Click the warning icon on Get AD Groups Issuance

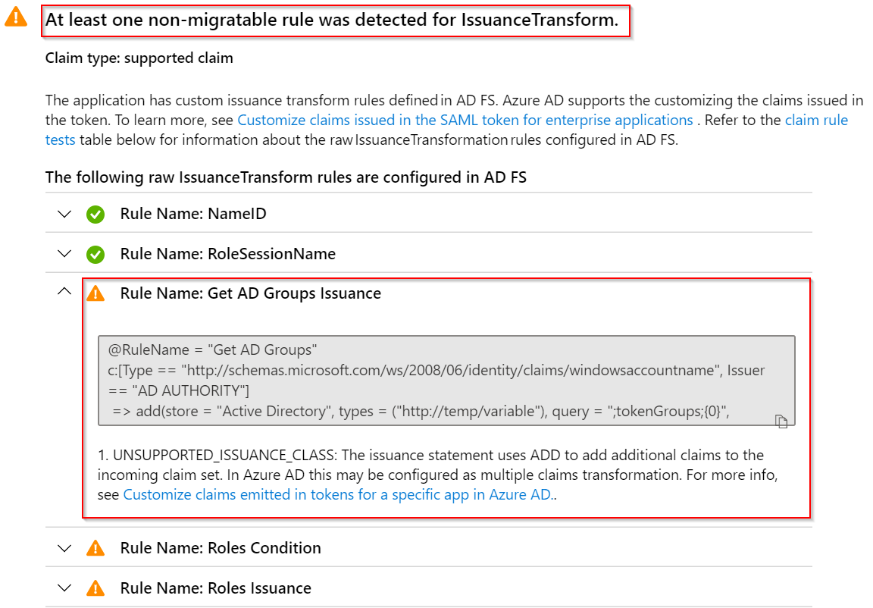pyautogui.click(x=95, y=293)
